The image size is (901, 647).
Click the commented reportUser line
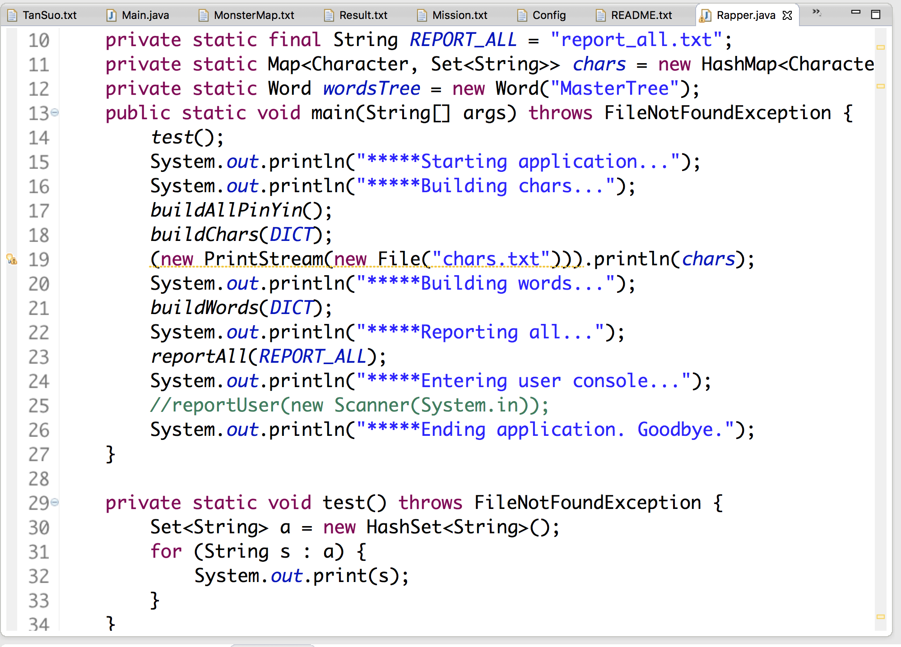click(x=350, y=405)
